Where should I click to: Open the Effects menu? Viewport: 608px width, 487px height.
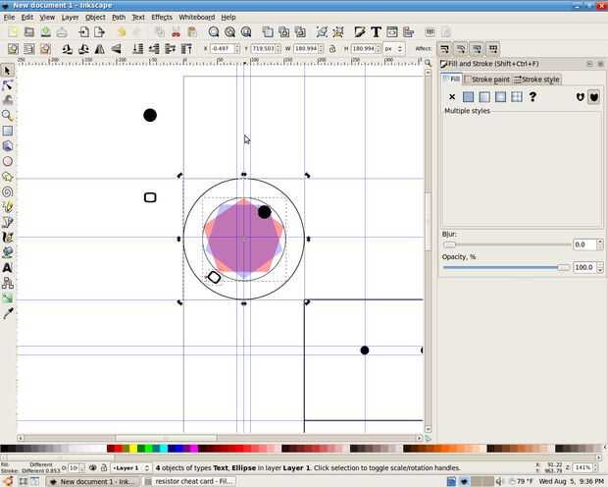(162, 18)
